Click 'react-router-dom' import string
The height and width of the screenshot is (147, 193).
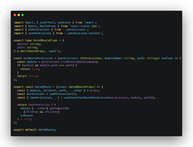coord(84,26)
